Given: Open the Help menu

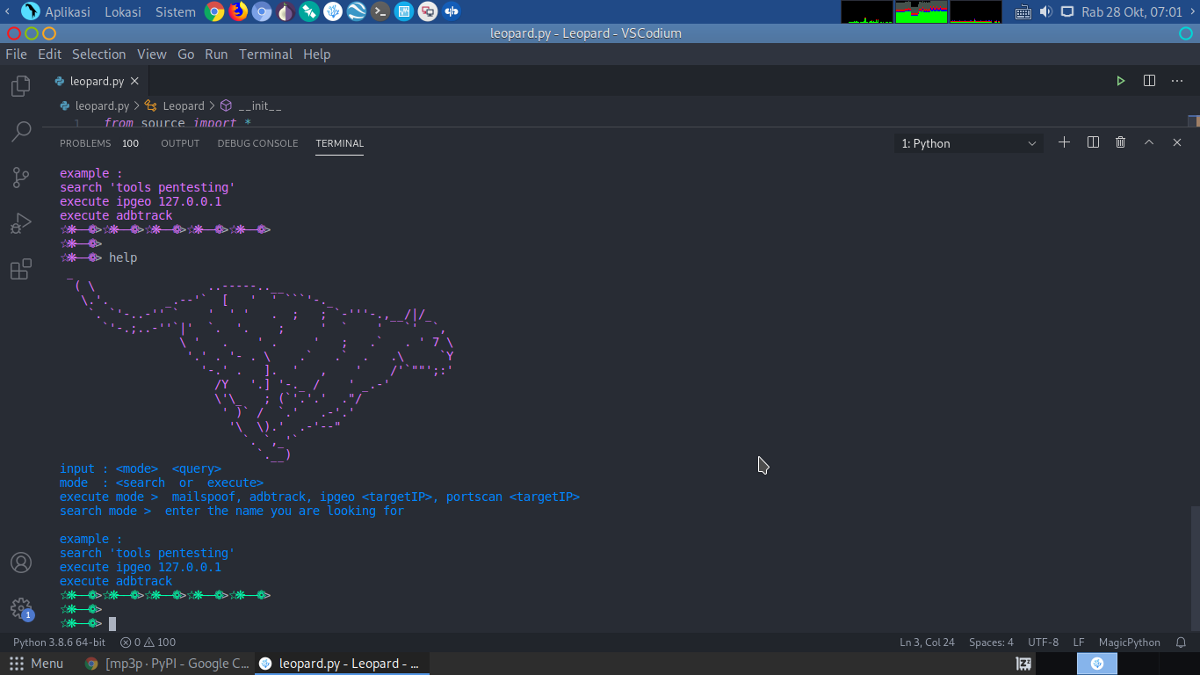Looking at the screenshot, I should 316,54.
